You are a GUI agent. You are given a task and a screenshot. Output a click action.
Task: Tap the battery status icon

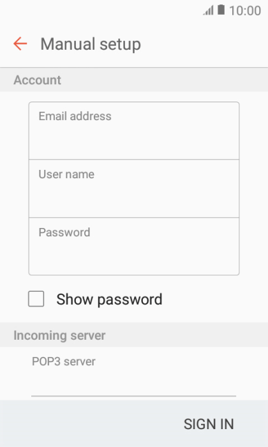click(x=221, y=10)
